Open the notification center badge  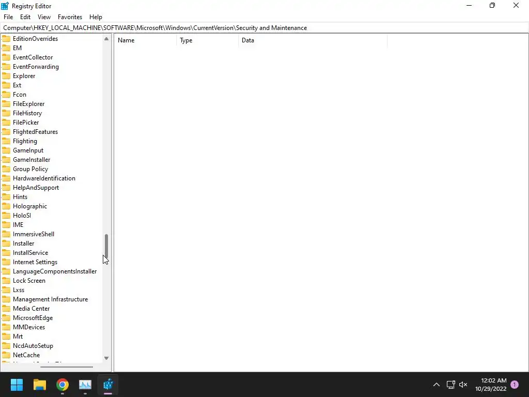(x=515, y=385)
